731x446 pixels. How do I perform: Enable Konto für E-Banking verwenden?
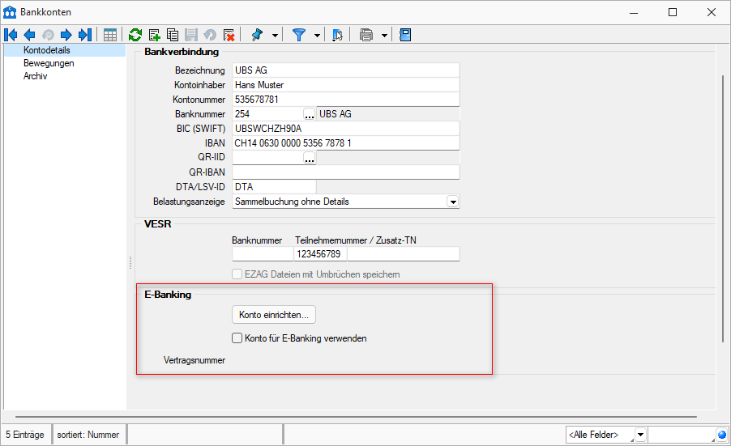click(237, 338)
